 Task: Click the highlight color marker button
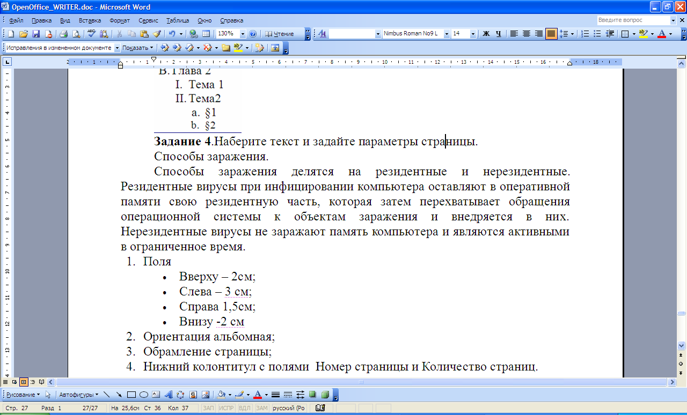point(644,34)
